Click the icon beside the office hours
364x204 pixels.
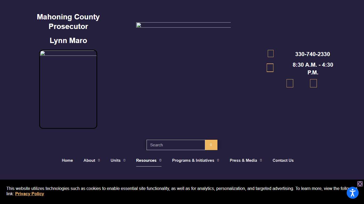270,68
